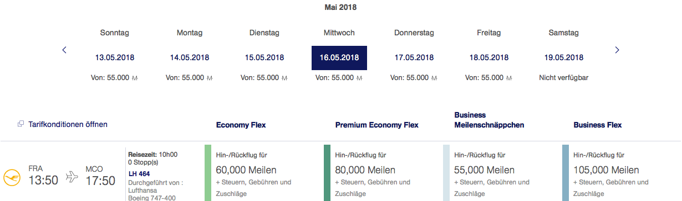Image resolution: width=682 pixels, height=201 pixels.
Task: Go to previous week with left arrow
Action: pos(64,50)
